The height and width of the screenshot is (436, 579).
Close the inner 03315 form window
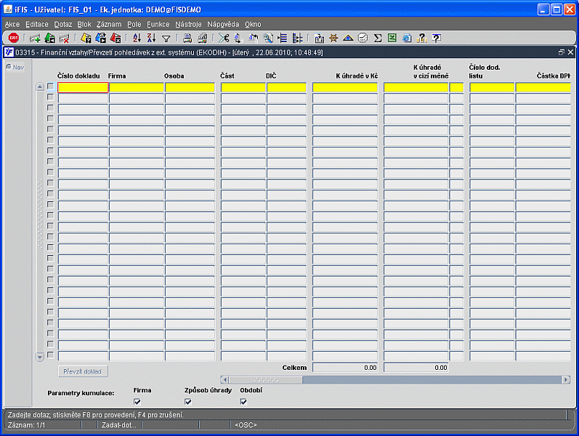570,52
